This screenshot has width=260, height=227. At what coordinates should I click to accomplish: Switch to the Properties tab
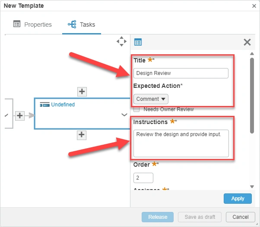pyautogui.click(x=32, y=25)
